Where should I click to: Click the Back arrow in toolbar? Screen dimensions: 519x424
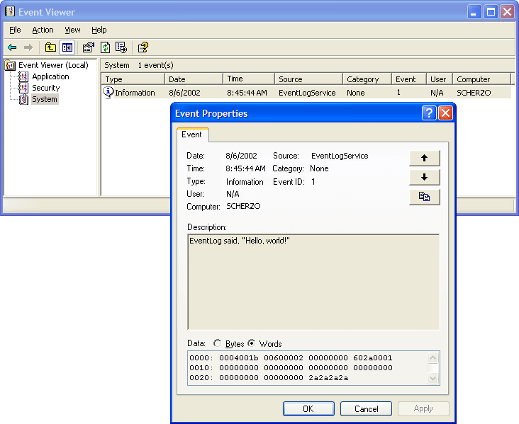[x=12, y=47]
